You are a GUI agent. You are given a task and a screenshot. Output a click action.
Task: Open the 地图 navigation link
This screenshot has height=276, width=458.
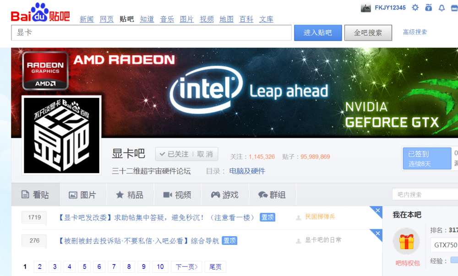227,19
